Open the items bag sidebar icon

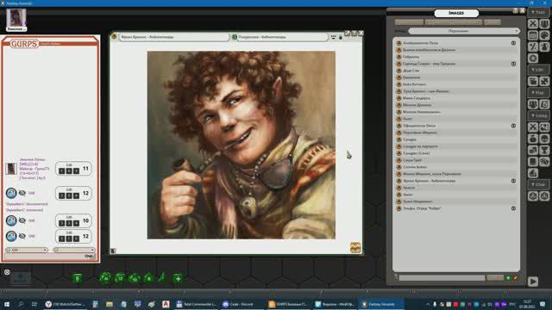(533, 139)
